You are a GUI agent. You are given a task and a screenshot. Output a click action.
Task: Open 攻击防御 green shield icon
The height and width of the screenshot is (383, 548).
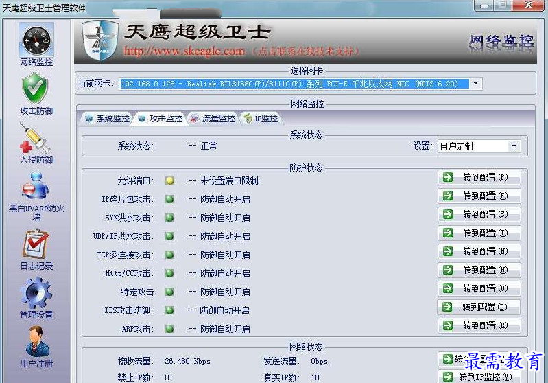[x=35, y=88]
